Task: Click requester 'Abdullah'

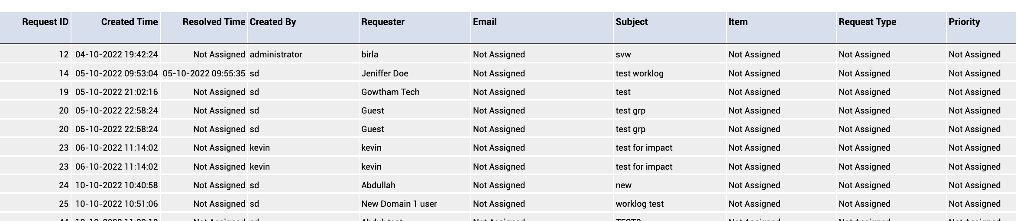Action: pos(378,185)
